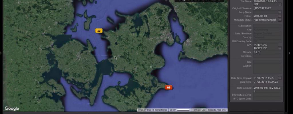The height and width of the screenshot is (114, 293).
Task: Click the yellow 13 photo cluster marker
Action: tap(99, 30)
